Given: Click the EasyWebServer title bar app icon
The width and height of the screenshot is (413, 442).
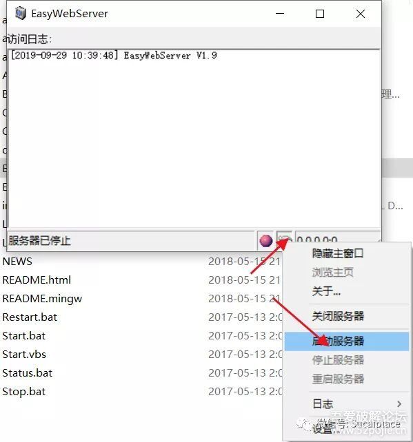Looking at the screenshot, I should [20, 14].
